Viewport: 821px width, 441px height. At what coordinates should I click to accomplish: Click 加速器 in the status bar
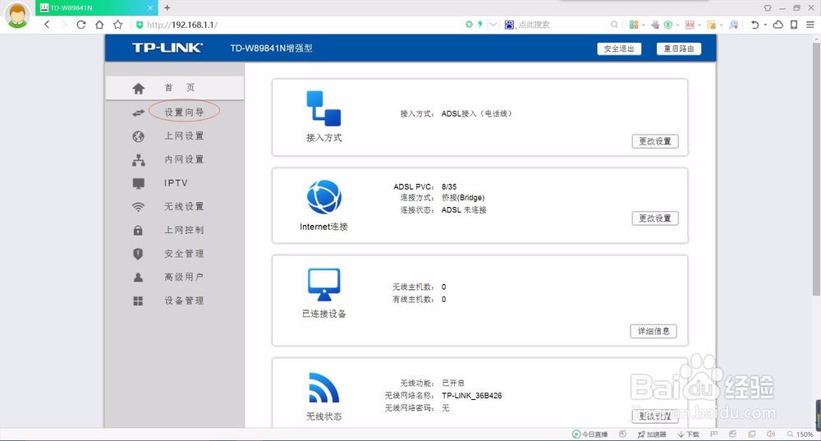652,434
